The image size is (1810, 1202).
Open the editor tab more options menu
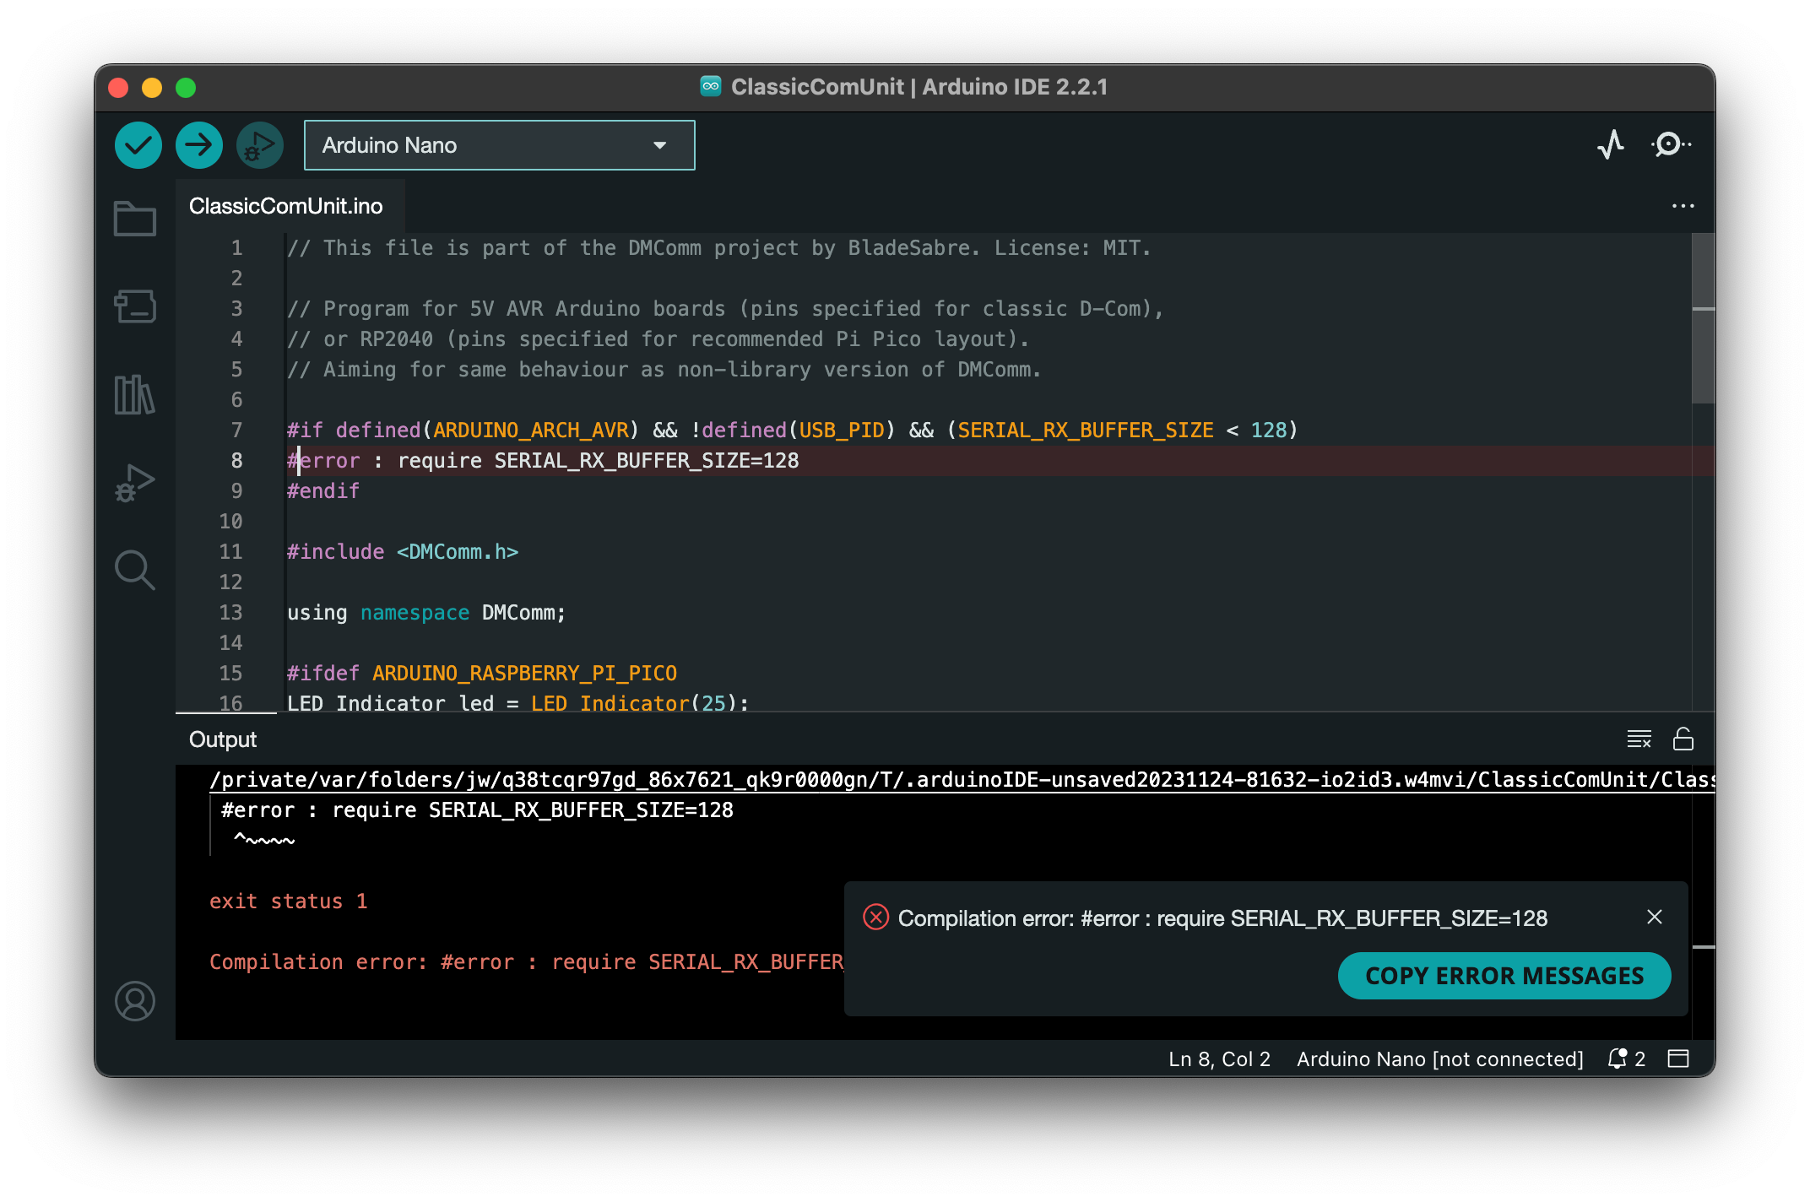coord(1683,206)
